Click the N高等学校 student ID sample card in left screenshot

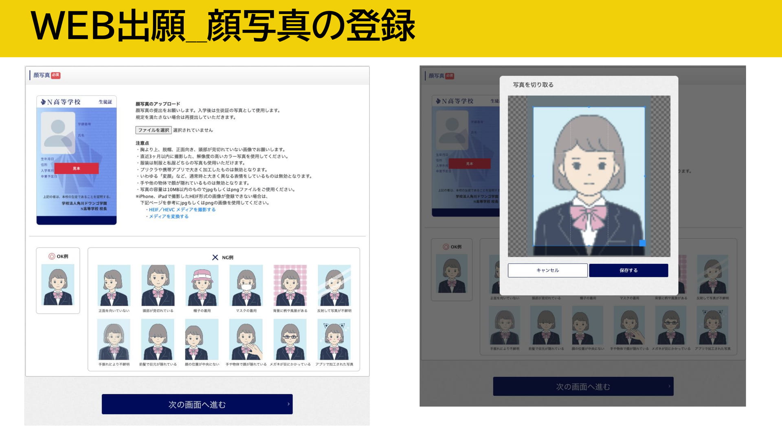tap(77, 160)
